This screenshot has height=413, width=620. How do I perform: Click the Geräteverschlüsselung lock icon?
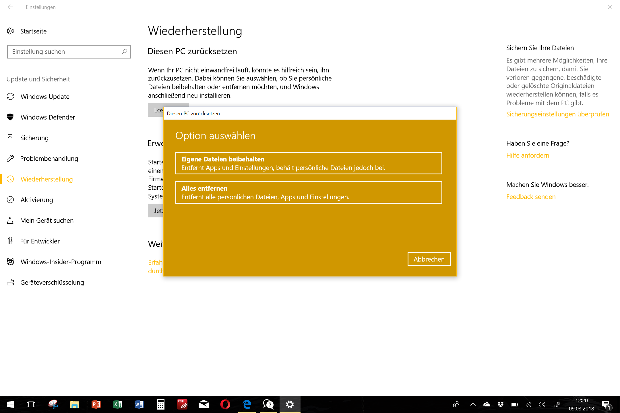(x=10, y=282)
